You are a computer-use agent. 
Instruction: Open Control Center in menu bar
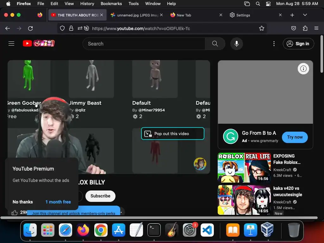coord(268,4)
